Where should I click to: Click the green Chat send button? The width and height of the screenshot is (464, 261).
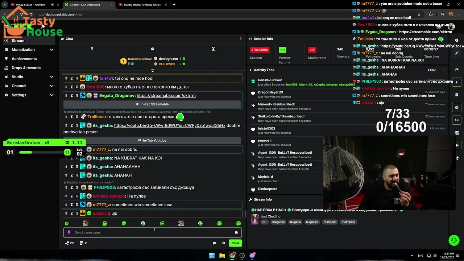236,243
